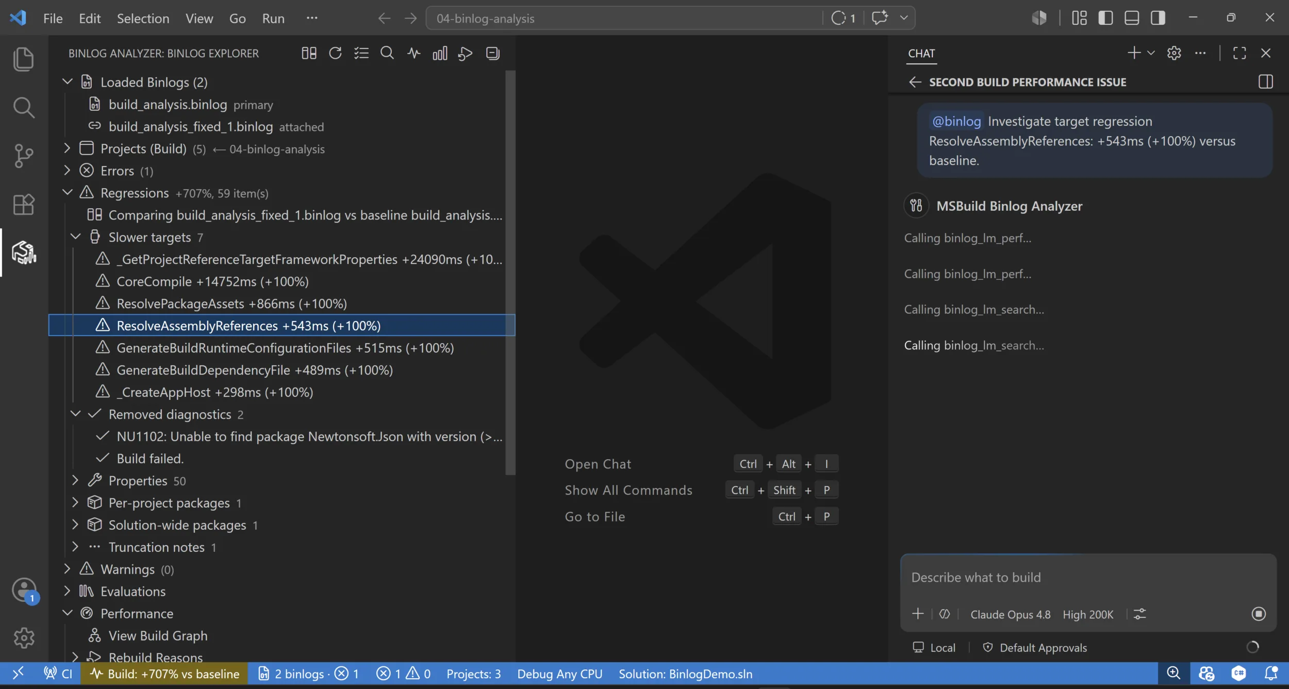Image resolution: width=1289 pixels, height=689 pixels.
Task: Click tools configuration icon in chat input
Action: [1139, 614]
